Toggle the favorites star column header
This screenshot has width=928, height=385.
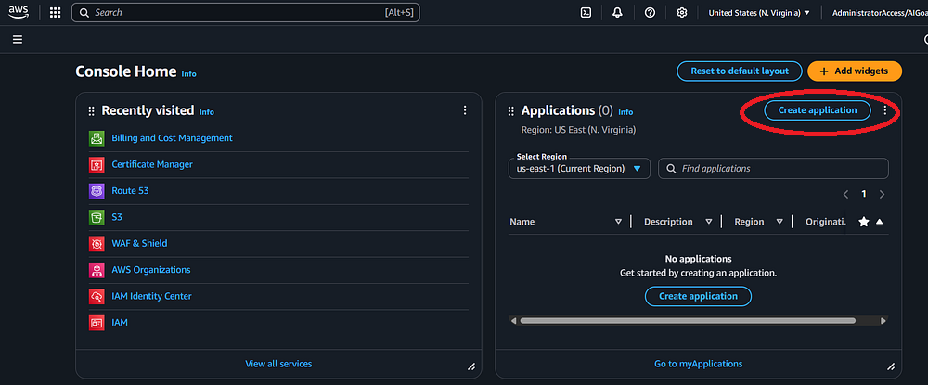pyautogui.click(x=864, y=222)
